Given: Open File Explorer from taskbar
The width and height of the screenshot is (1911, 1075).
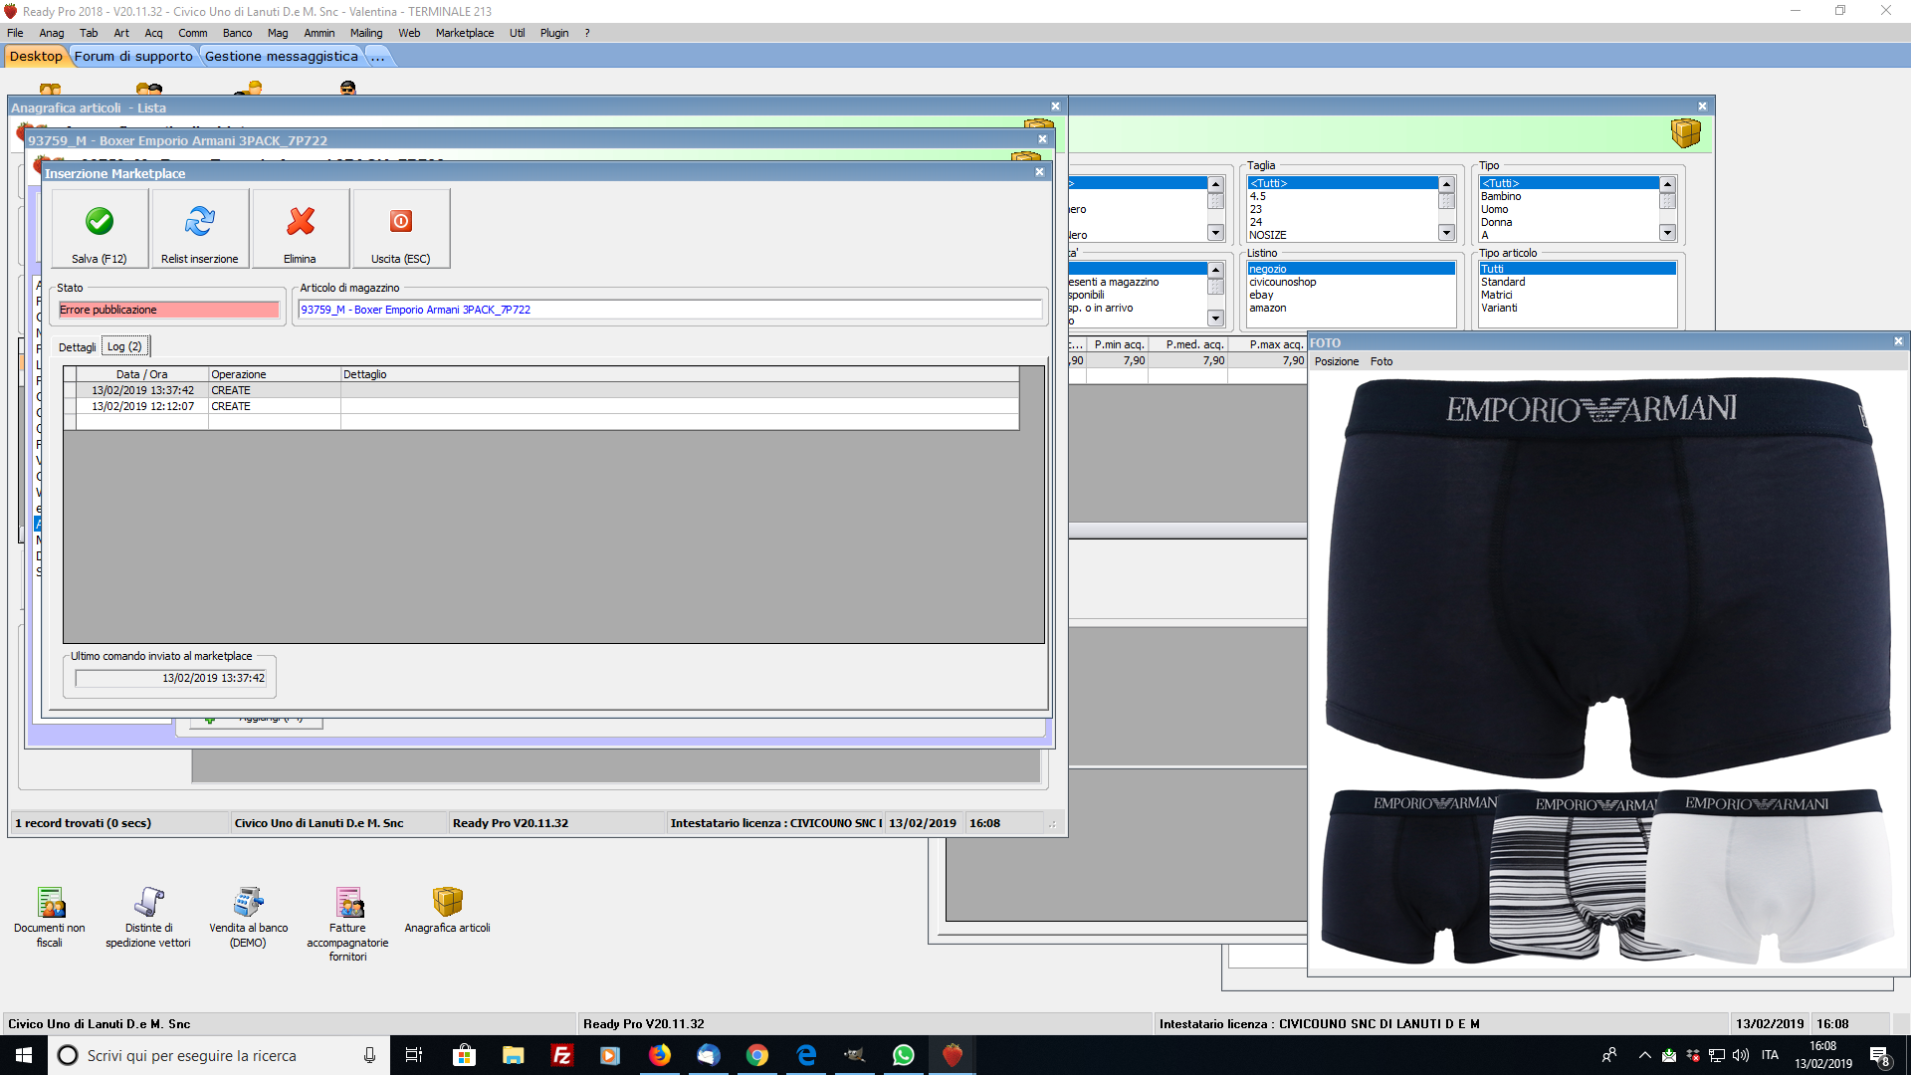Looking at the screenshot, I should (x=513, y=1055).
